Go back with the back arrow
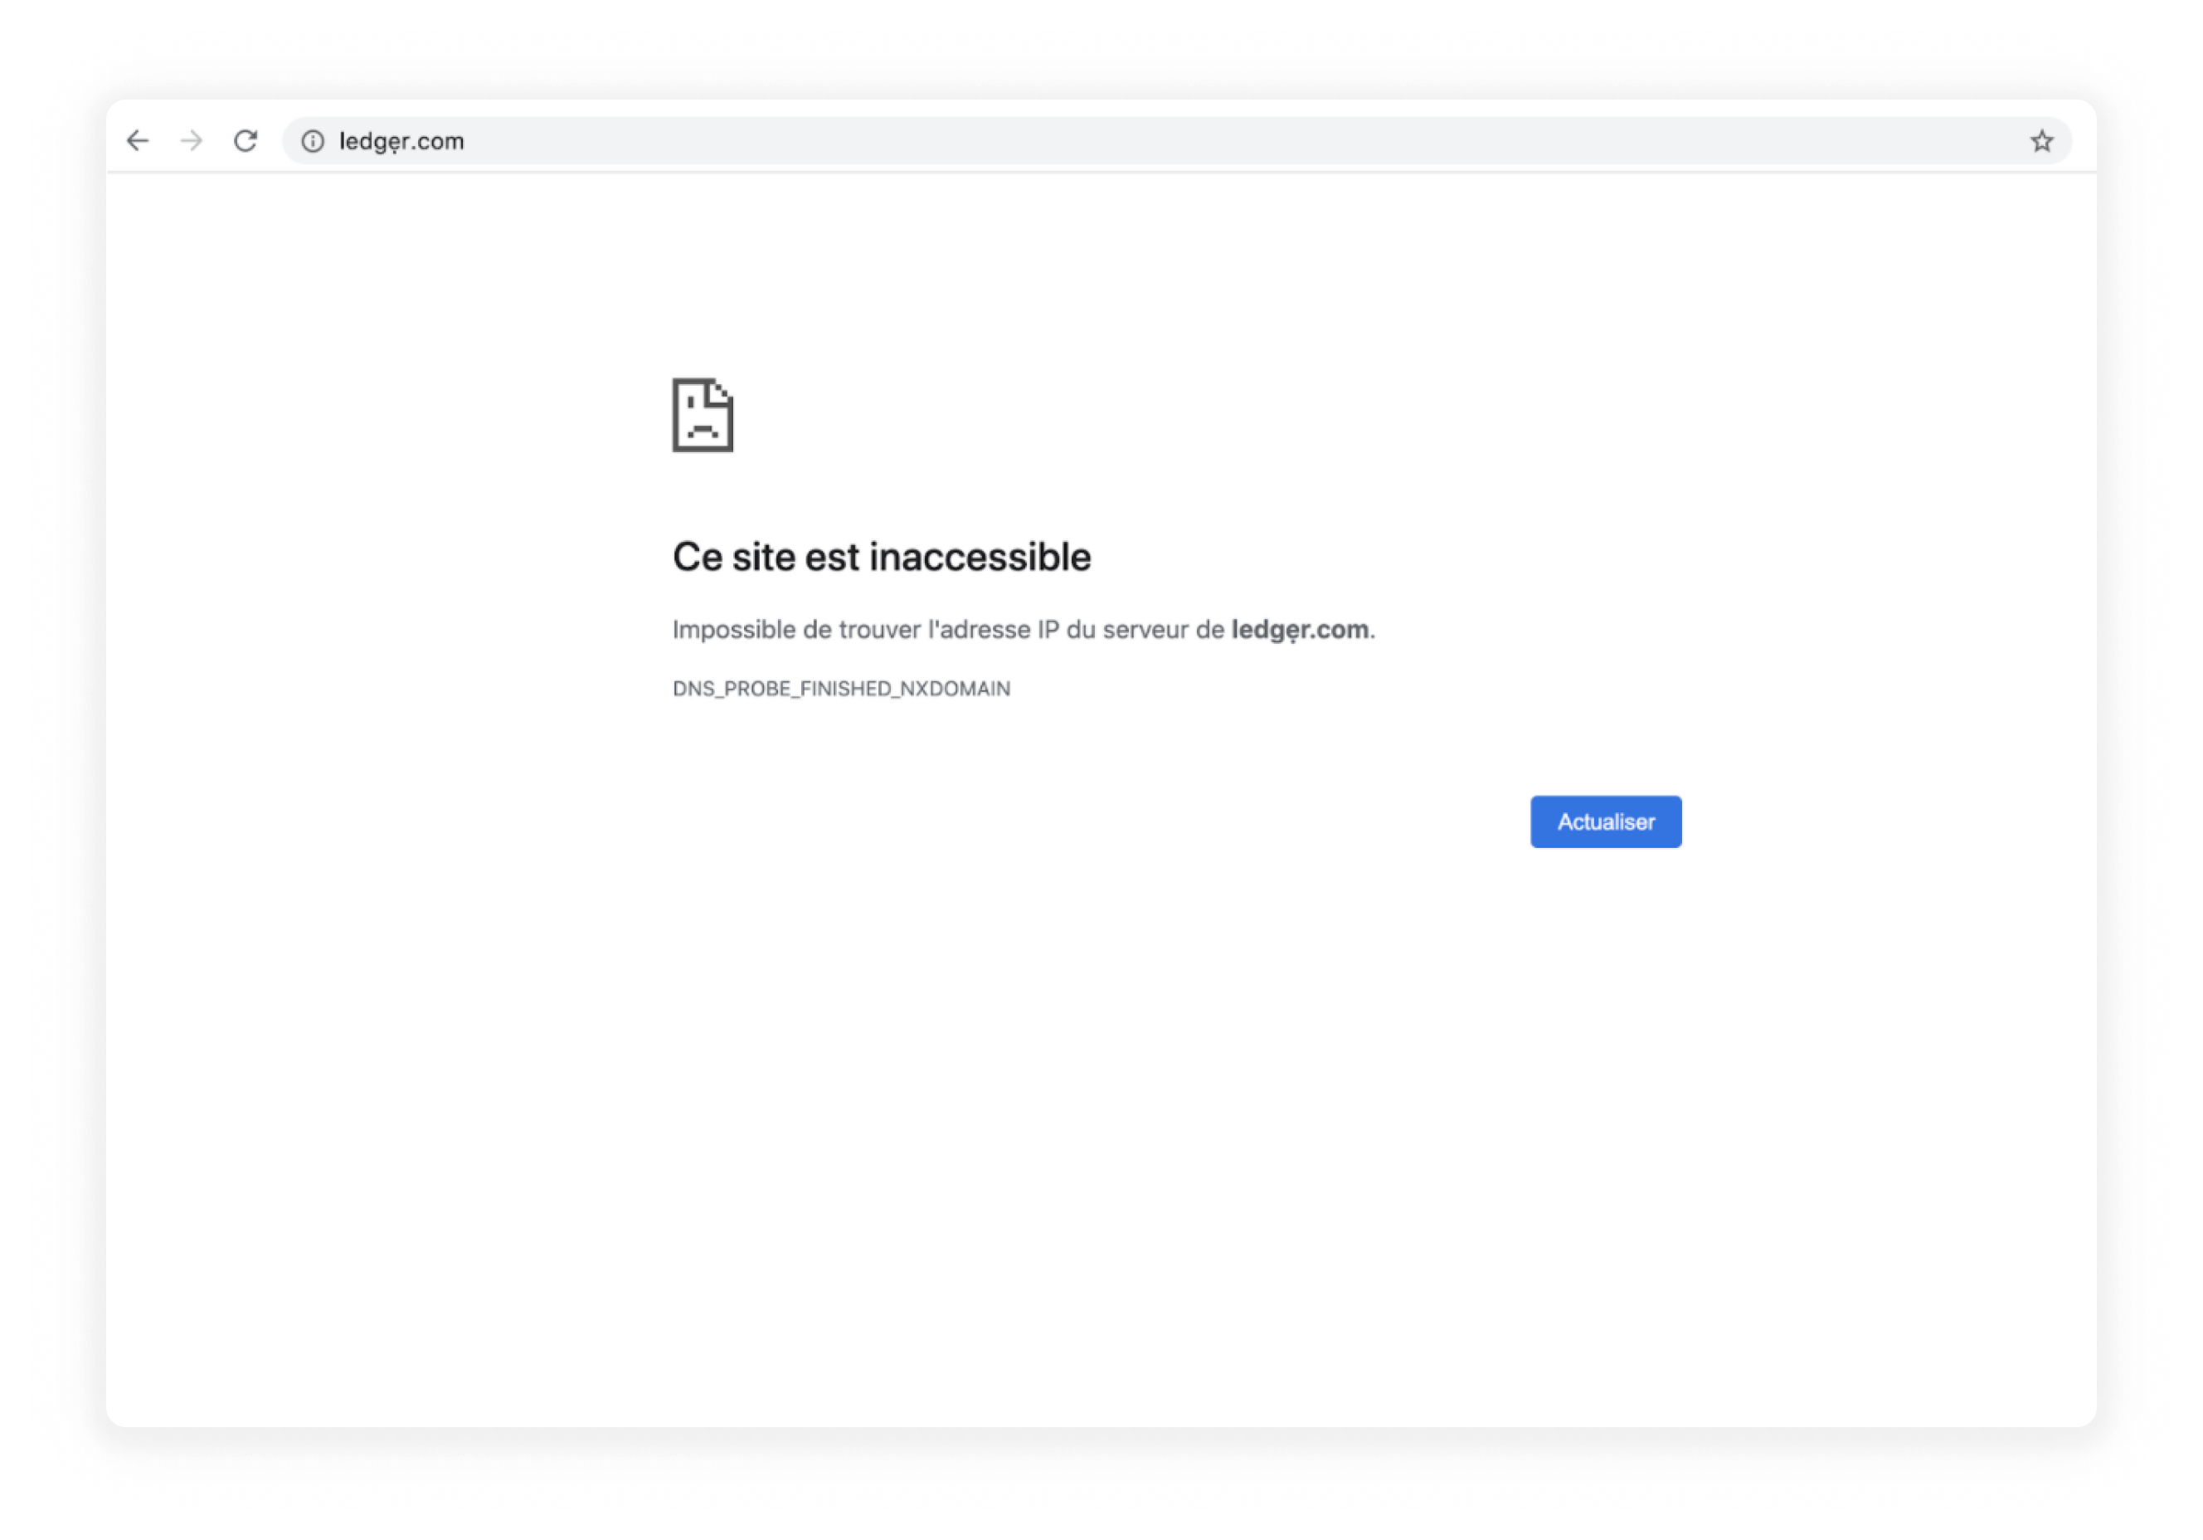Screen dimensions: 2203x1540 coord(139,141)
